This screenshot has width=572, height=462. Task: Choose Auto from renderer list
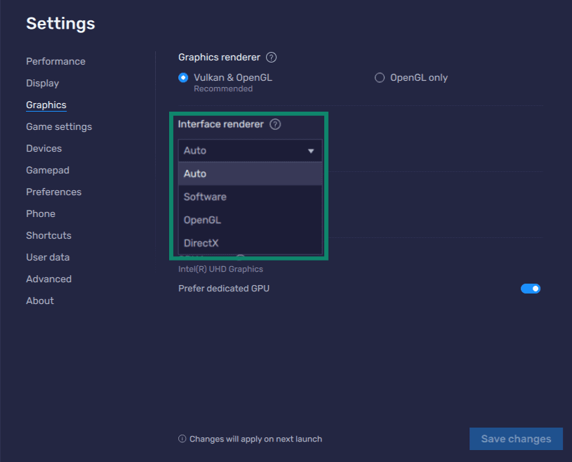click(250, 173)
